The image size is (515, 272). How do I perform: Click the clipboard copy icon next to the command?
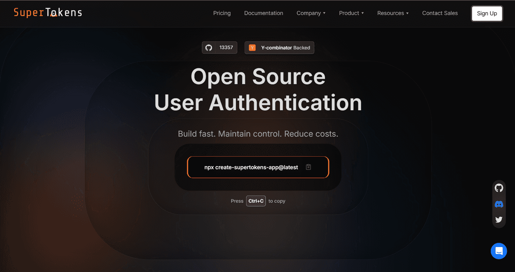point(308,166)
